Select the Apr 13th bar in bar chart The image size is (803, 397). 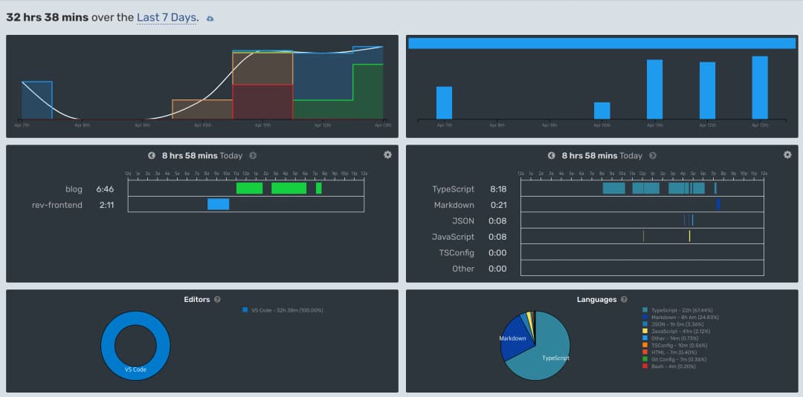click(x=760, y=88)
